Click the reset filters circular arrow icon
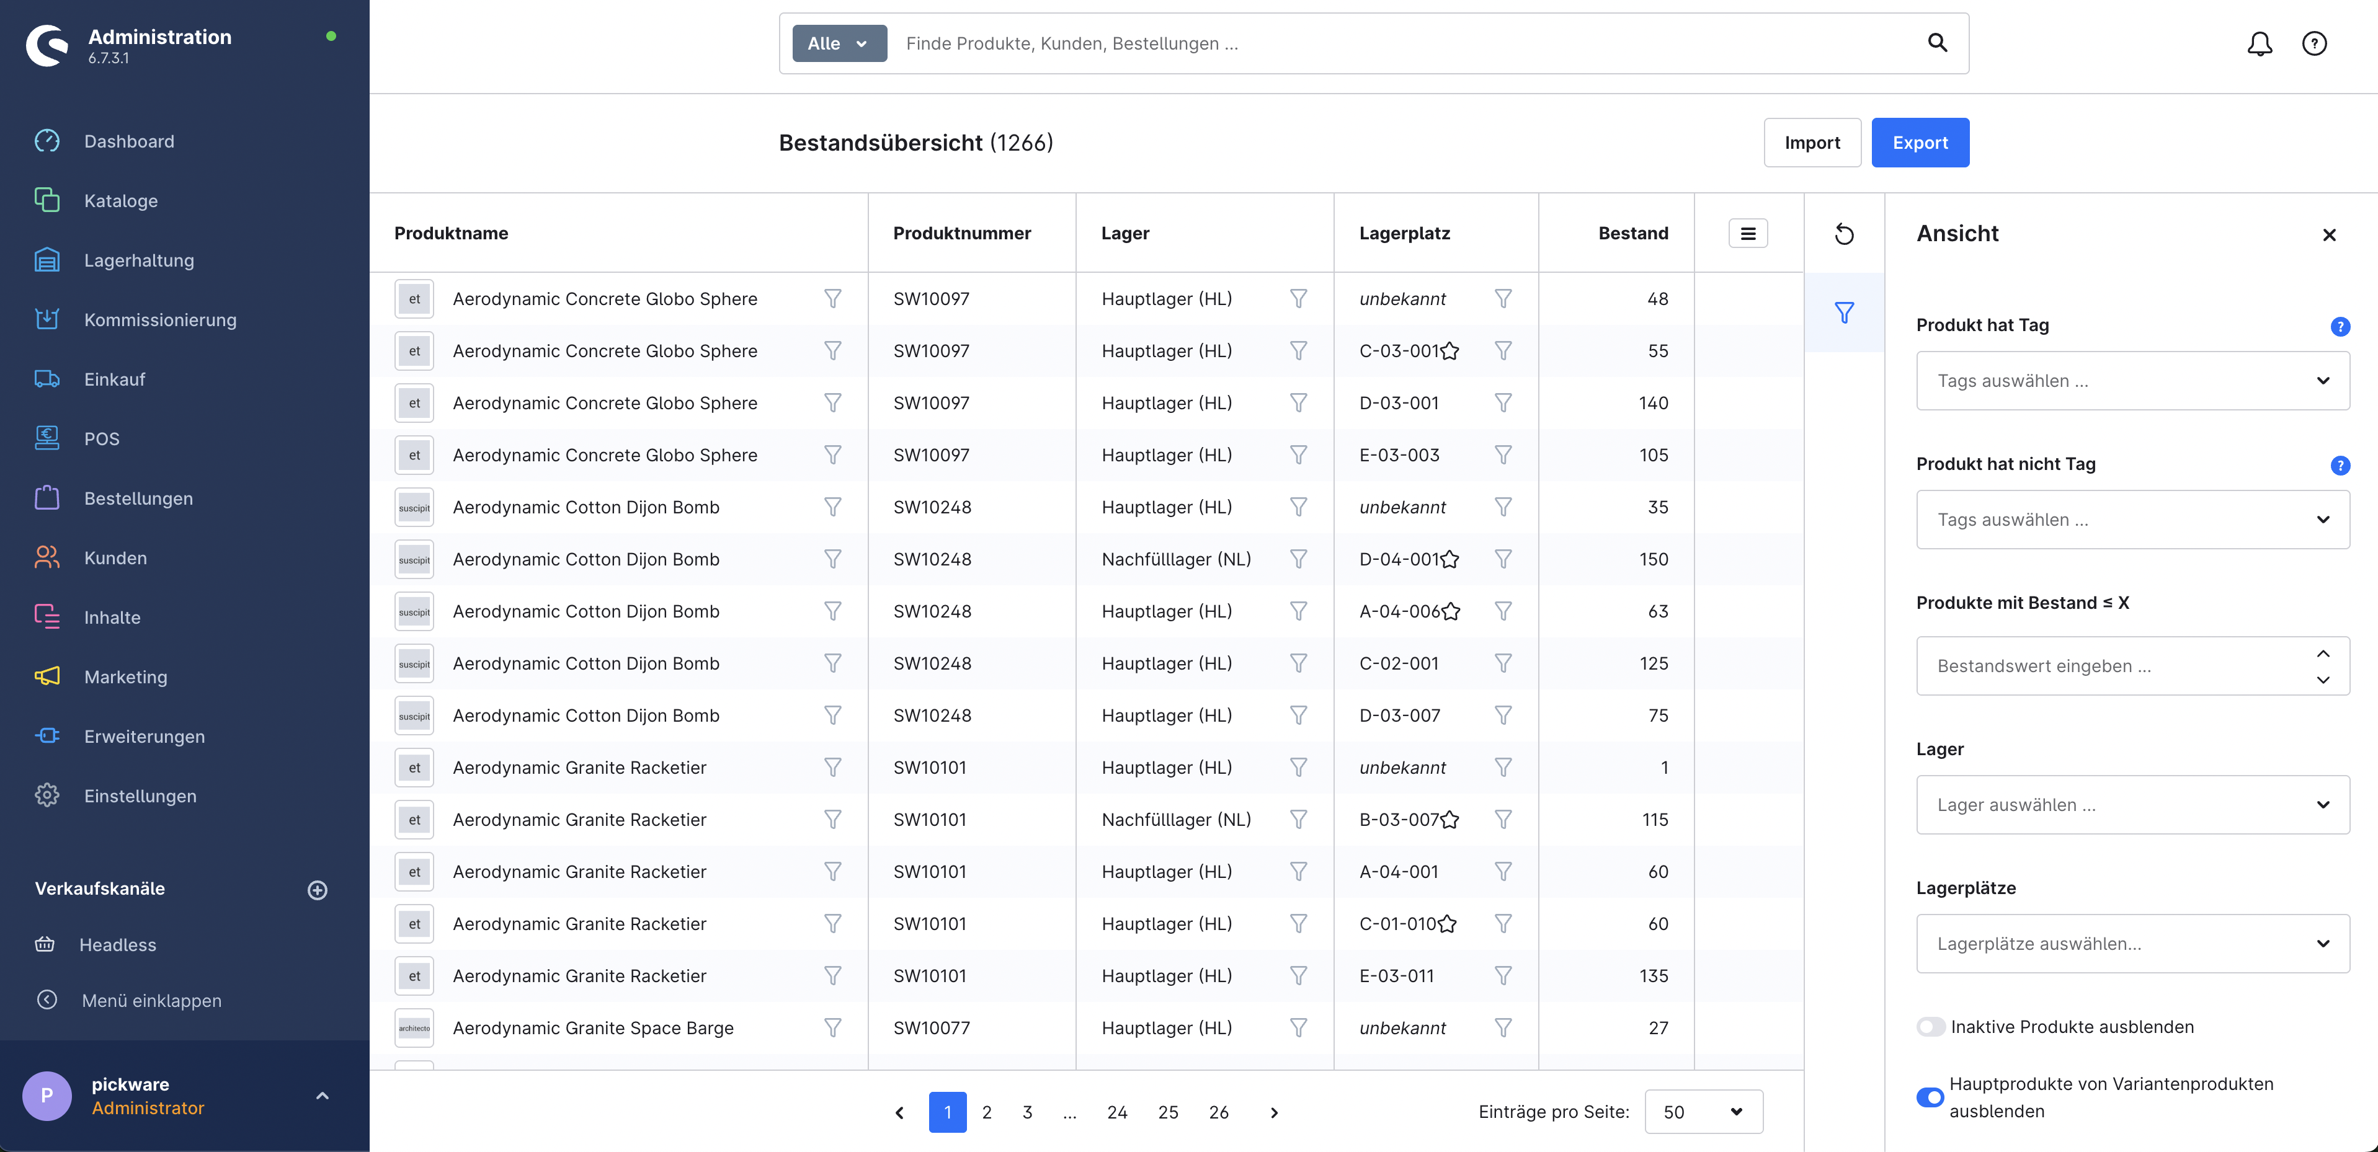Screen dimensions: 2378x1152 (x=1843, y=234)
